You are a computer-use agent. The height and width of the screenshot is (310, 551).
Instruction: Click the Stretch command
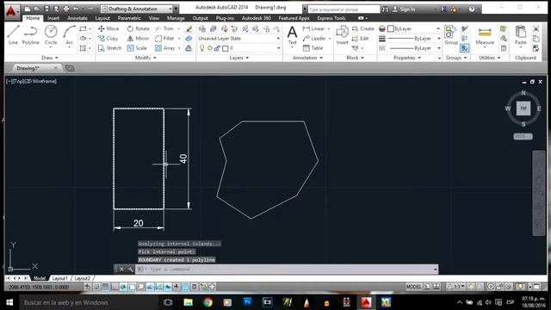(109, 48)
